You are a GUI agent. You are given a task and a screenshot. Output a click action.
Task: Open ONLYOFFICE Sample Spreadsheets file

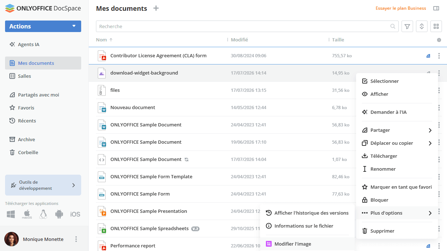pyautogui.click(x=149, y=229)
